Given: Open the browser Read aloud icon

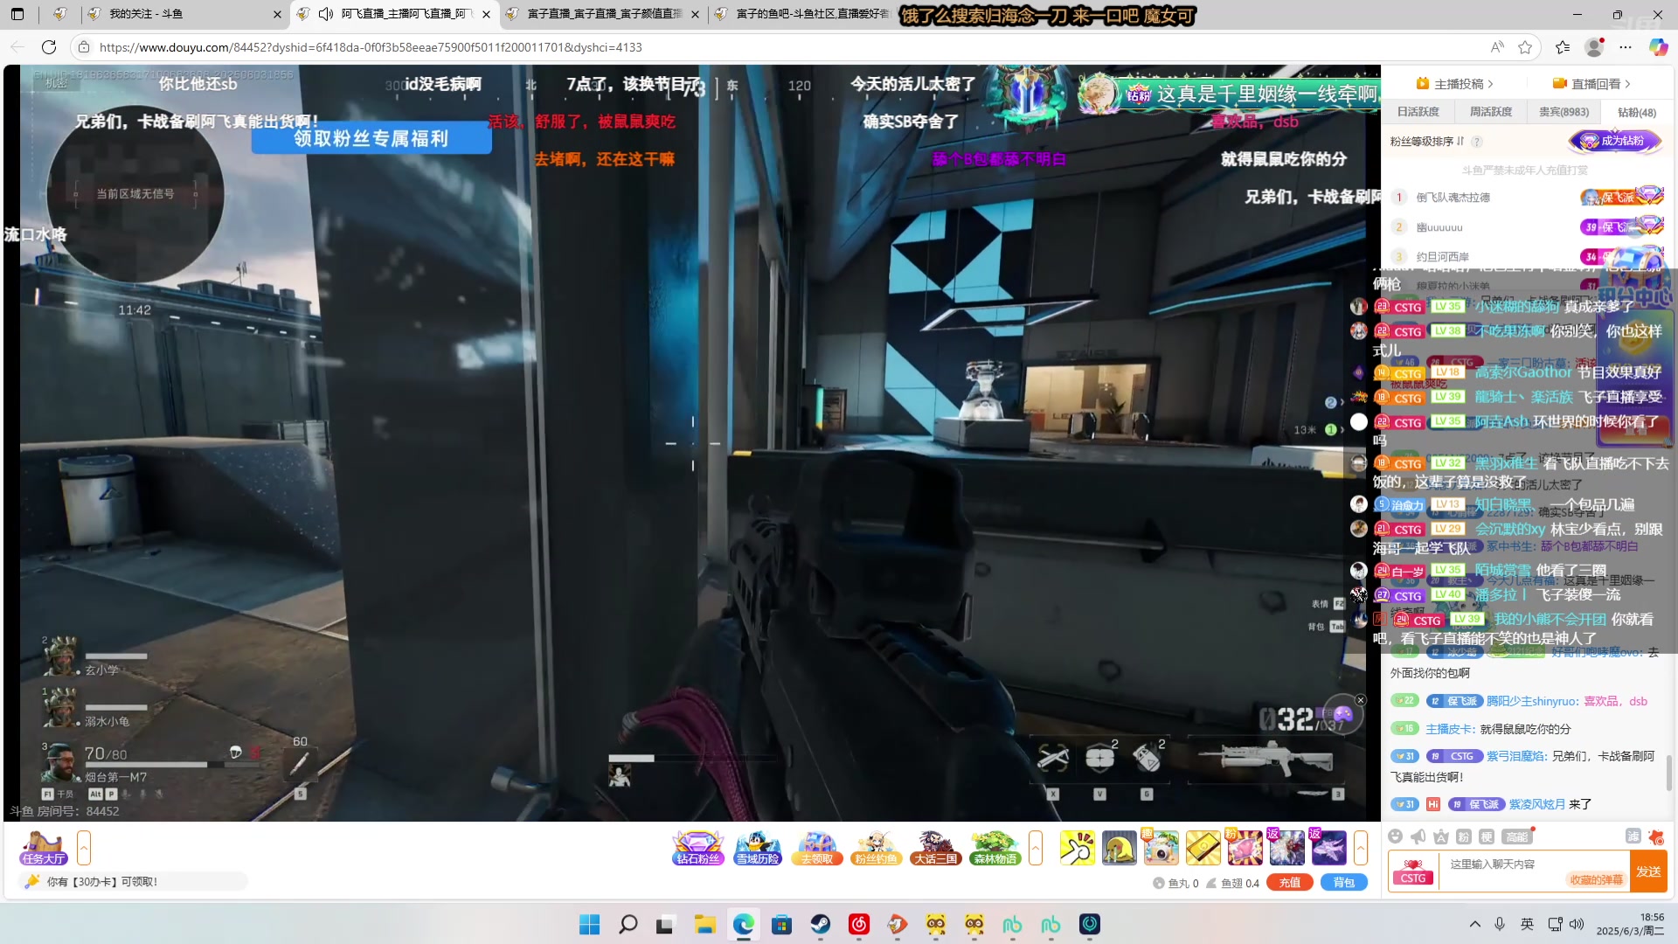Looking at the screenshot, I should [1497, 47].
